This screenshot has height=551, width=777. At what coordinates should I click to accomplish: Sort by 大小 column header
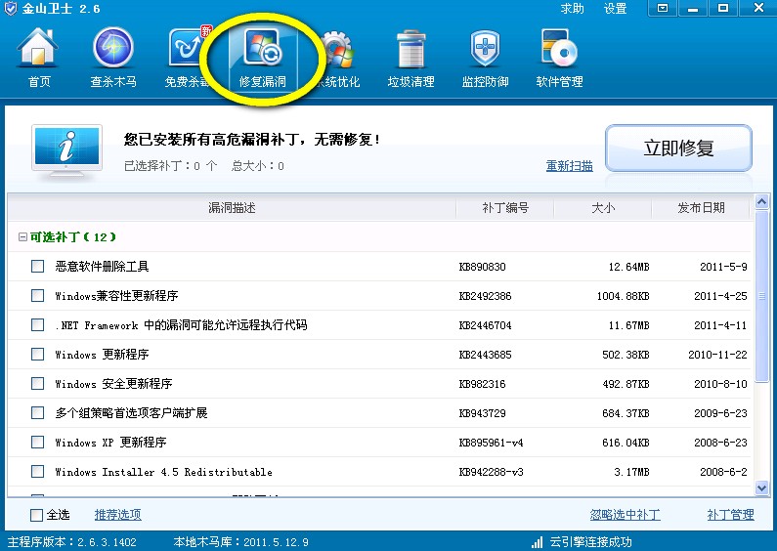point(603,208)
